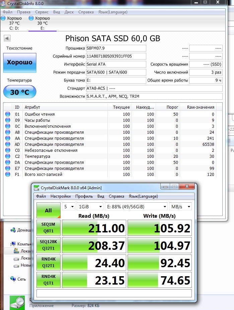Screen dimensions: 234x310
Task: Click the Сеть network icon in Explorer sidebar
Action: point(13,279)
